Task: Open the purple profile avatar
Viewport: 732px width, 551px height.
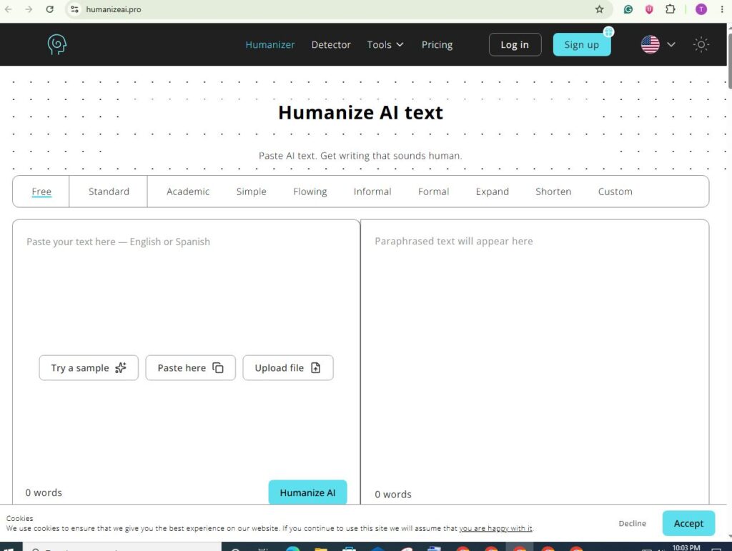Action: point(701,9)
